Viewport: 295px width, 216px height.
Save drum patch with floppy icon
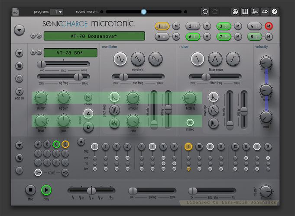[19, 79]
